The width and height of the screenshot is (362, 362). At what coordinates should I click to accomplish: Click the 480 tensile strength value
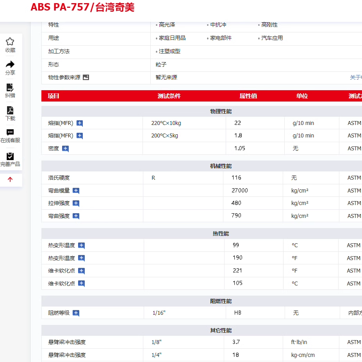pyautogui.click(x=236, y=203)
